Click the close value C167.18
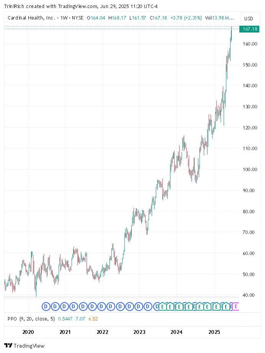 [159, 18]
